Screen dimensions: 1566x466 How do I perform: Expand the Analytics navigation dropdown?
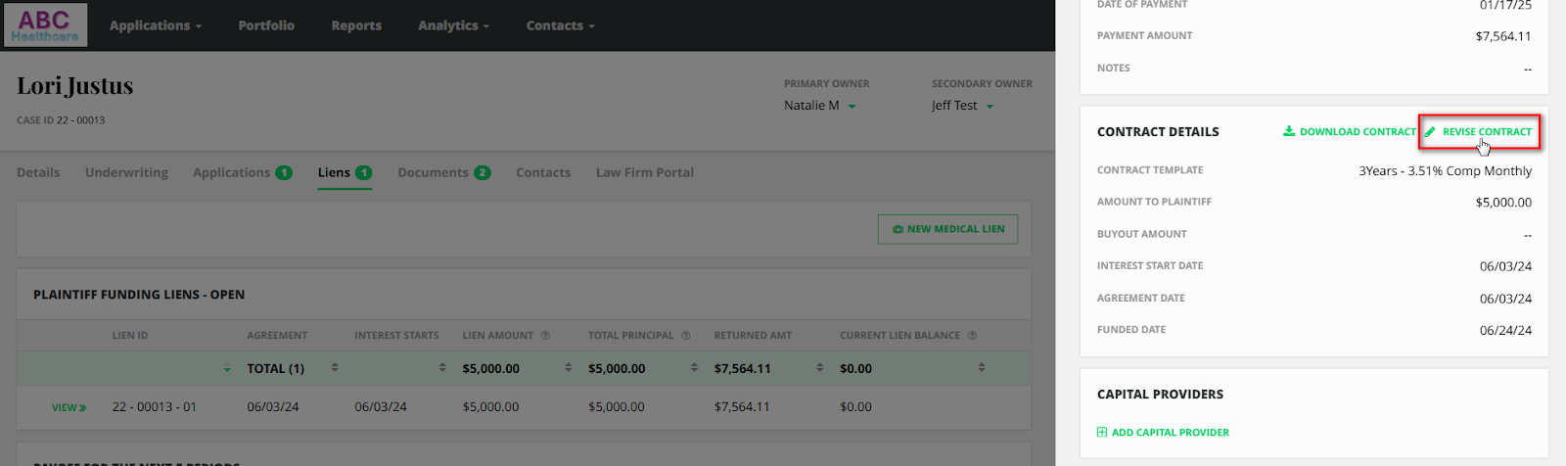tap(453, 25)
